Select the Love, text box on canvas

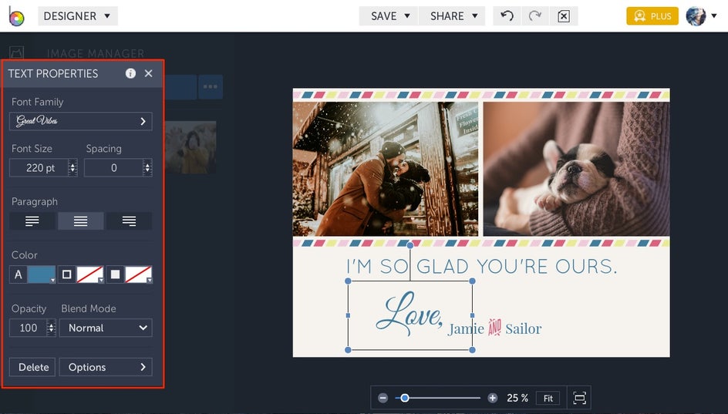point(409,315)
